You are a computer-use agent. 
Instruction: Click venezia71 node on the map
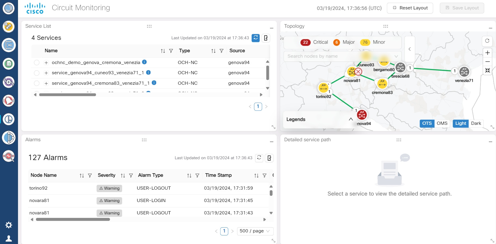pos(464,72)
